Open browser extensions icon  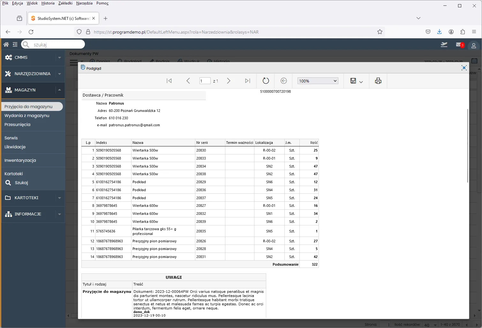[x=463, y=32]
